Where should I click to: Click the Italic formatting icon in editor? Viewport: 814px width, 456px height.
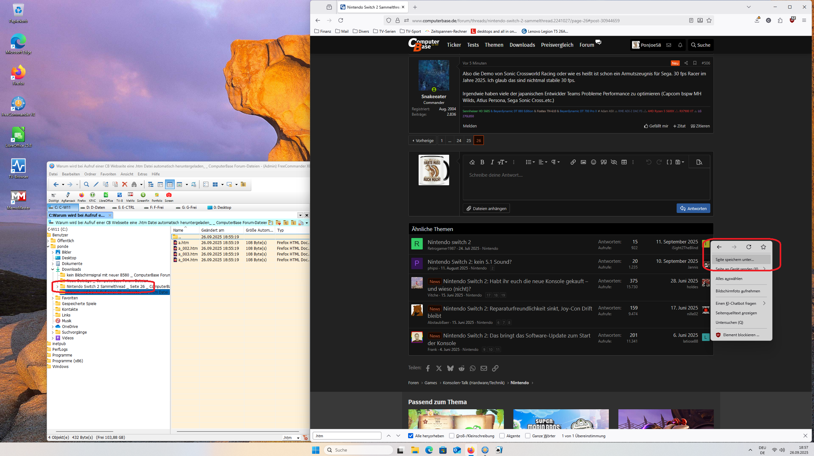492,162
